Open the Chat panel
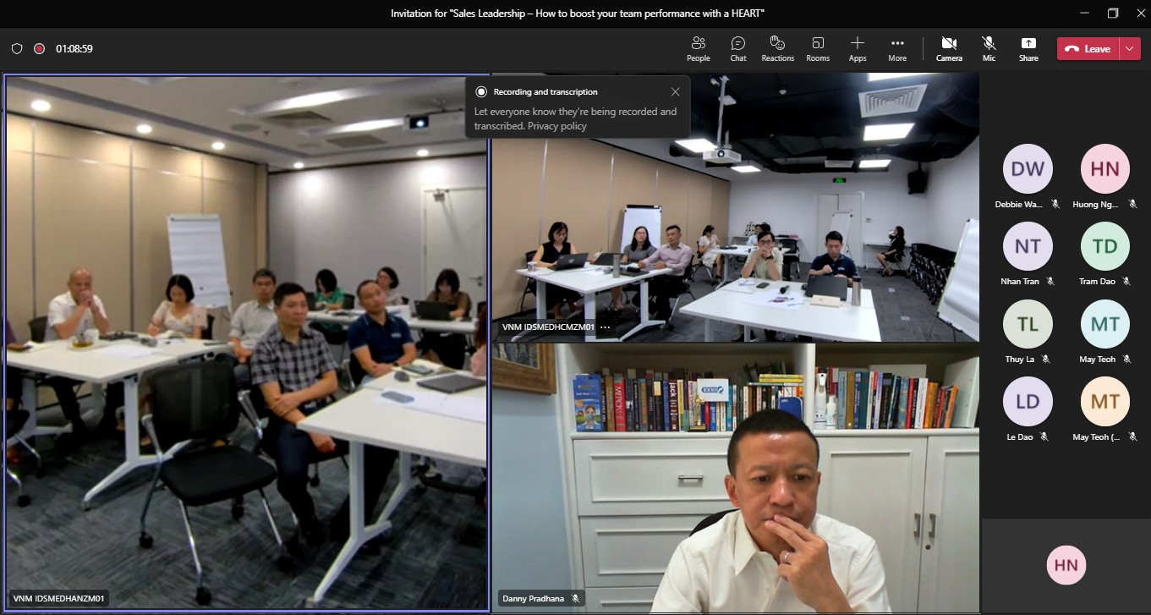The width and height of the screenshot is (1151, 615). click(738, 49)
